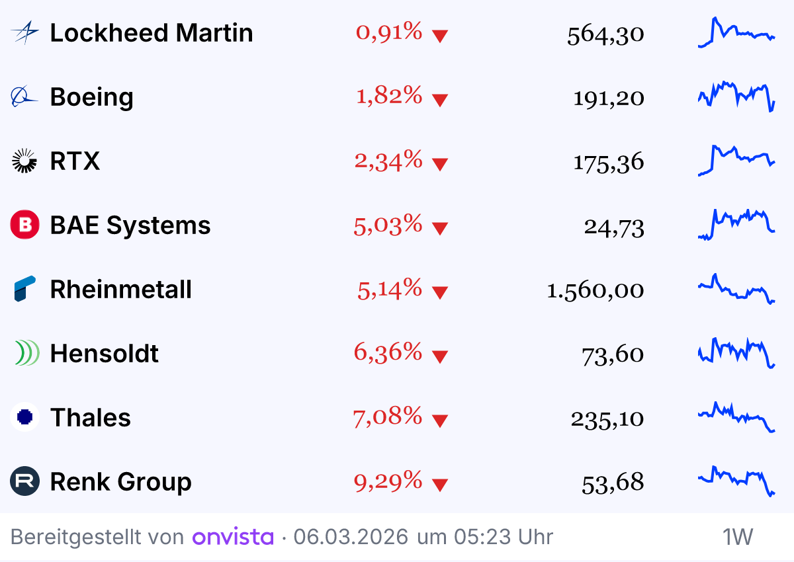The height and width of the screenshot is (562, 794).
Task: Click the Thales sparkline chart
Action: [x=736, y=417]
